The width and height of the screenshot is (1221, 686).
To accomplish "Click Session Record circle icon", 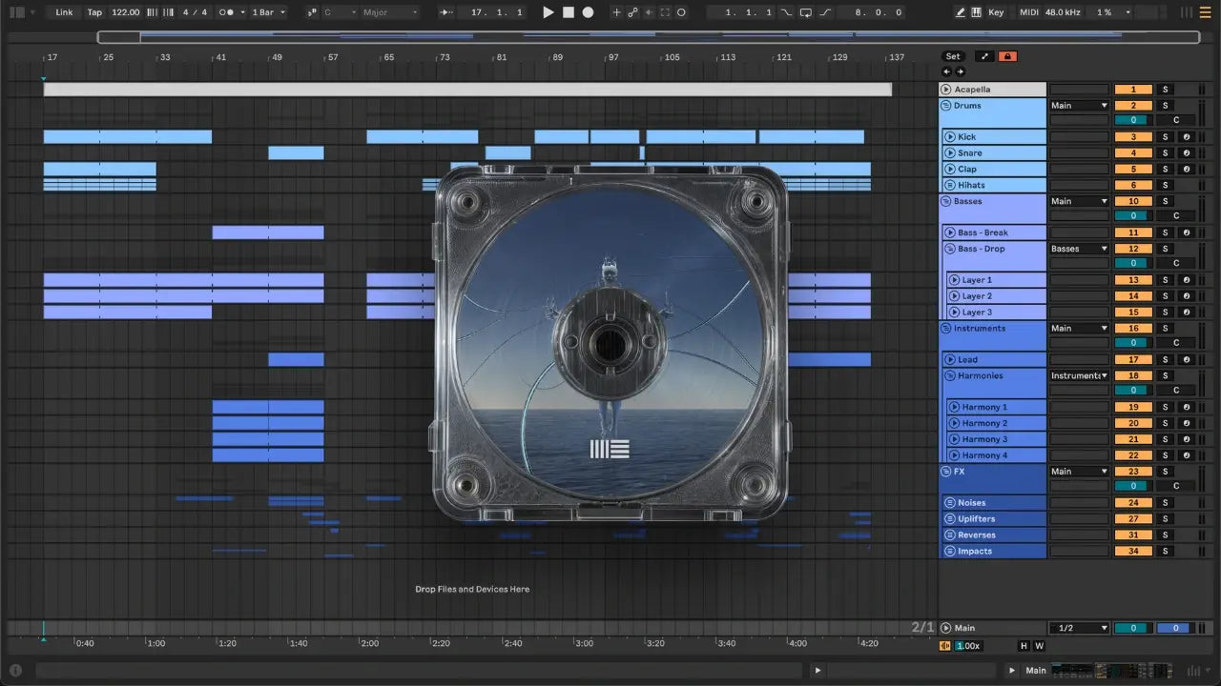I will [x=683, y=12].
